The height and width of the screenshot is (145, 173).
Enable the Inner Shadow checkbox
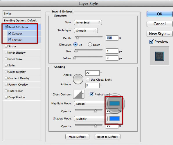click(x=6, y=52)
